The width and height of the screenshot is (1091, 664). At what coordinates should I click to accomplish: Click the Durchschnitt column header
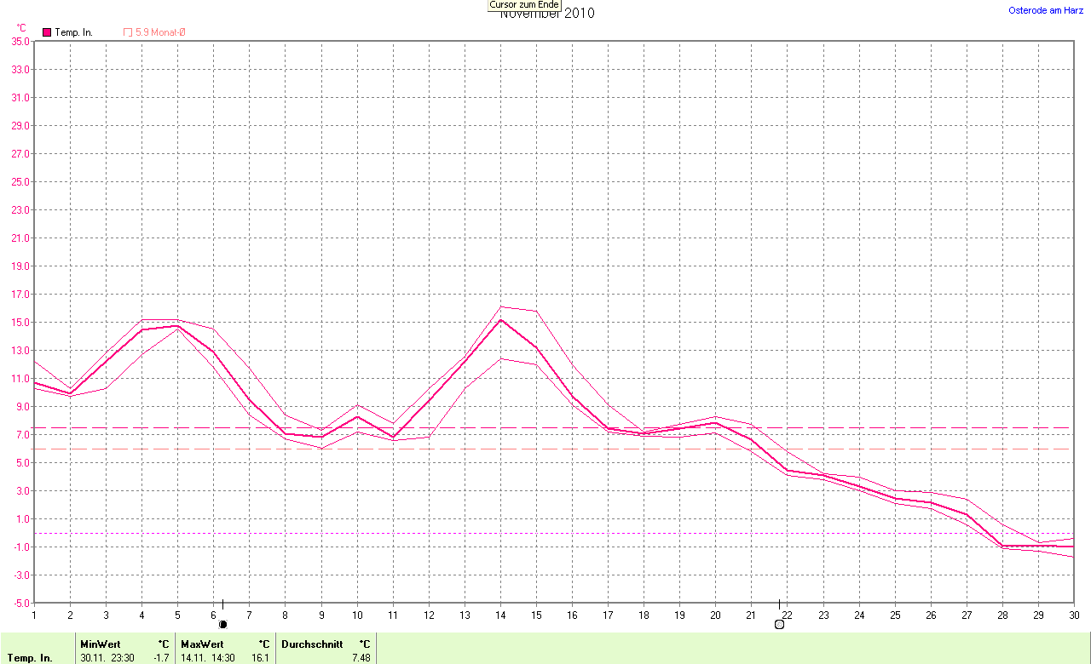click(x=312, y=644)
